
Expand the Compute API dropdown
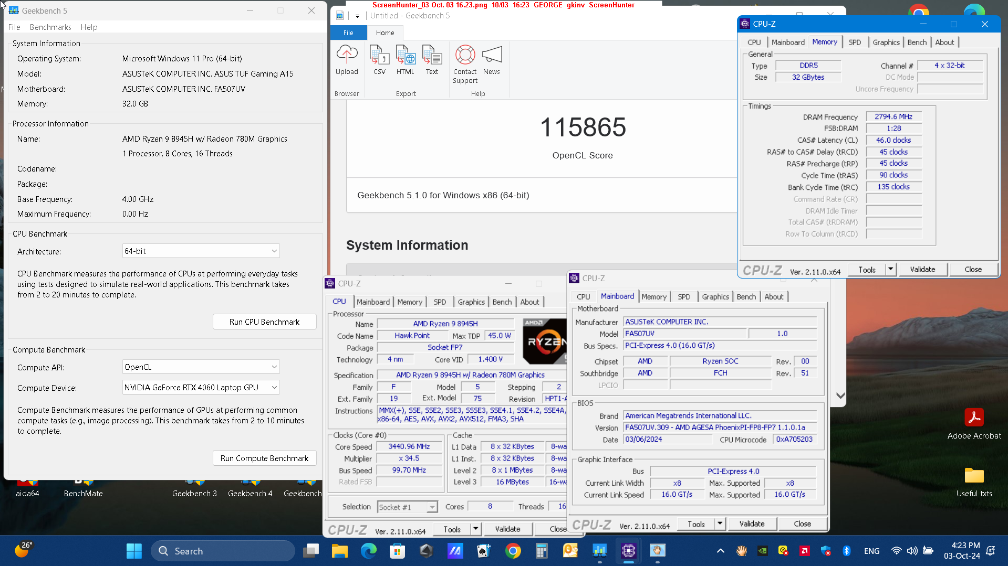(201, 367)
